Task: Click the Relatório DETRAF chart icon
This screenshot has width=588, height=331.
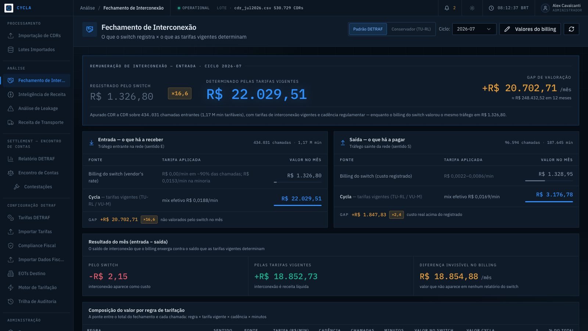Action: [x=11, y=159]
